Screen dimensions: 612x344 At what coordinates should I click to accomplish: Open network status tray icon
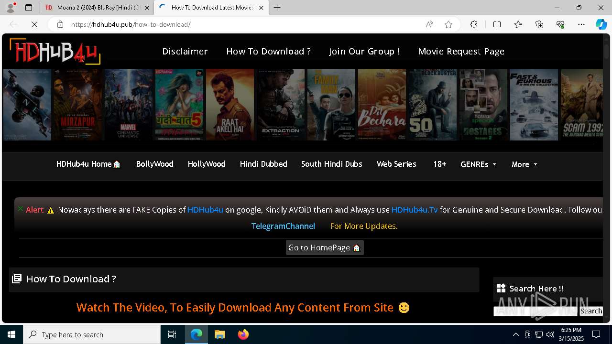(539, 334)
